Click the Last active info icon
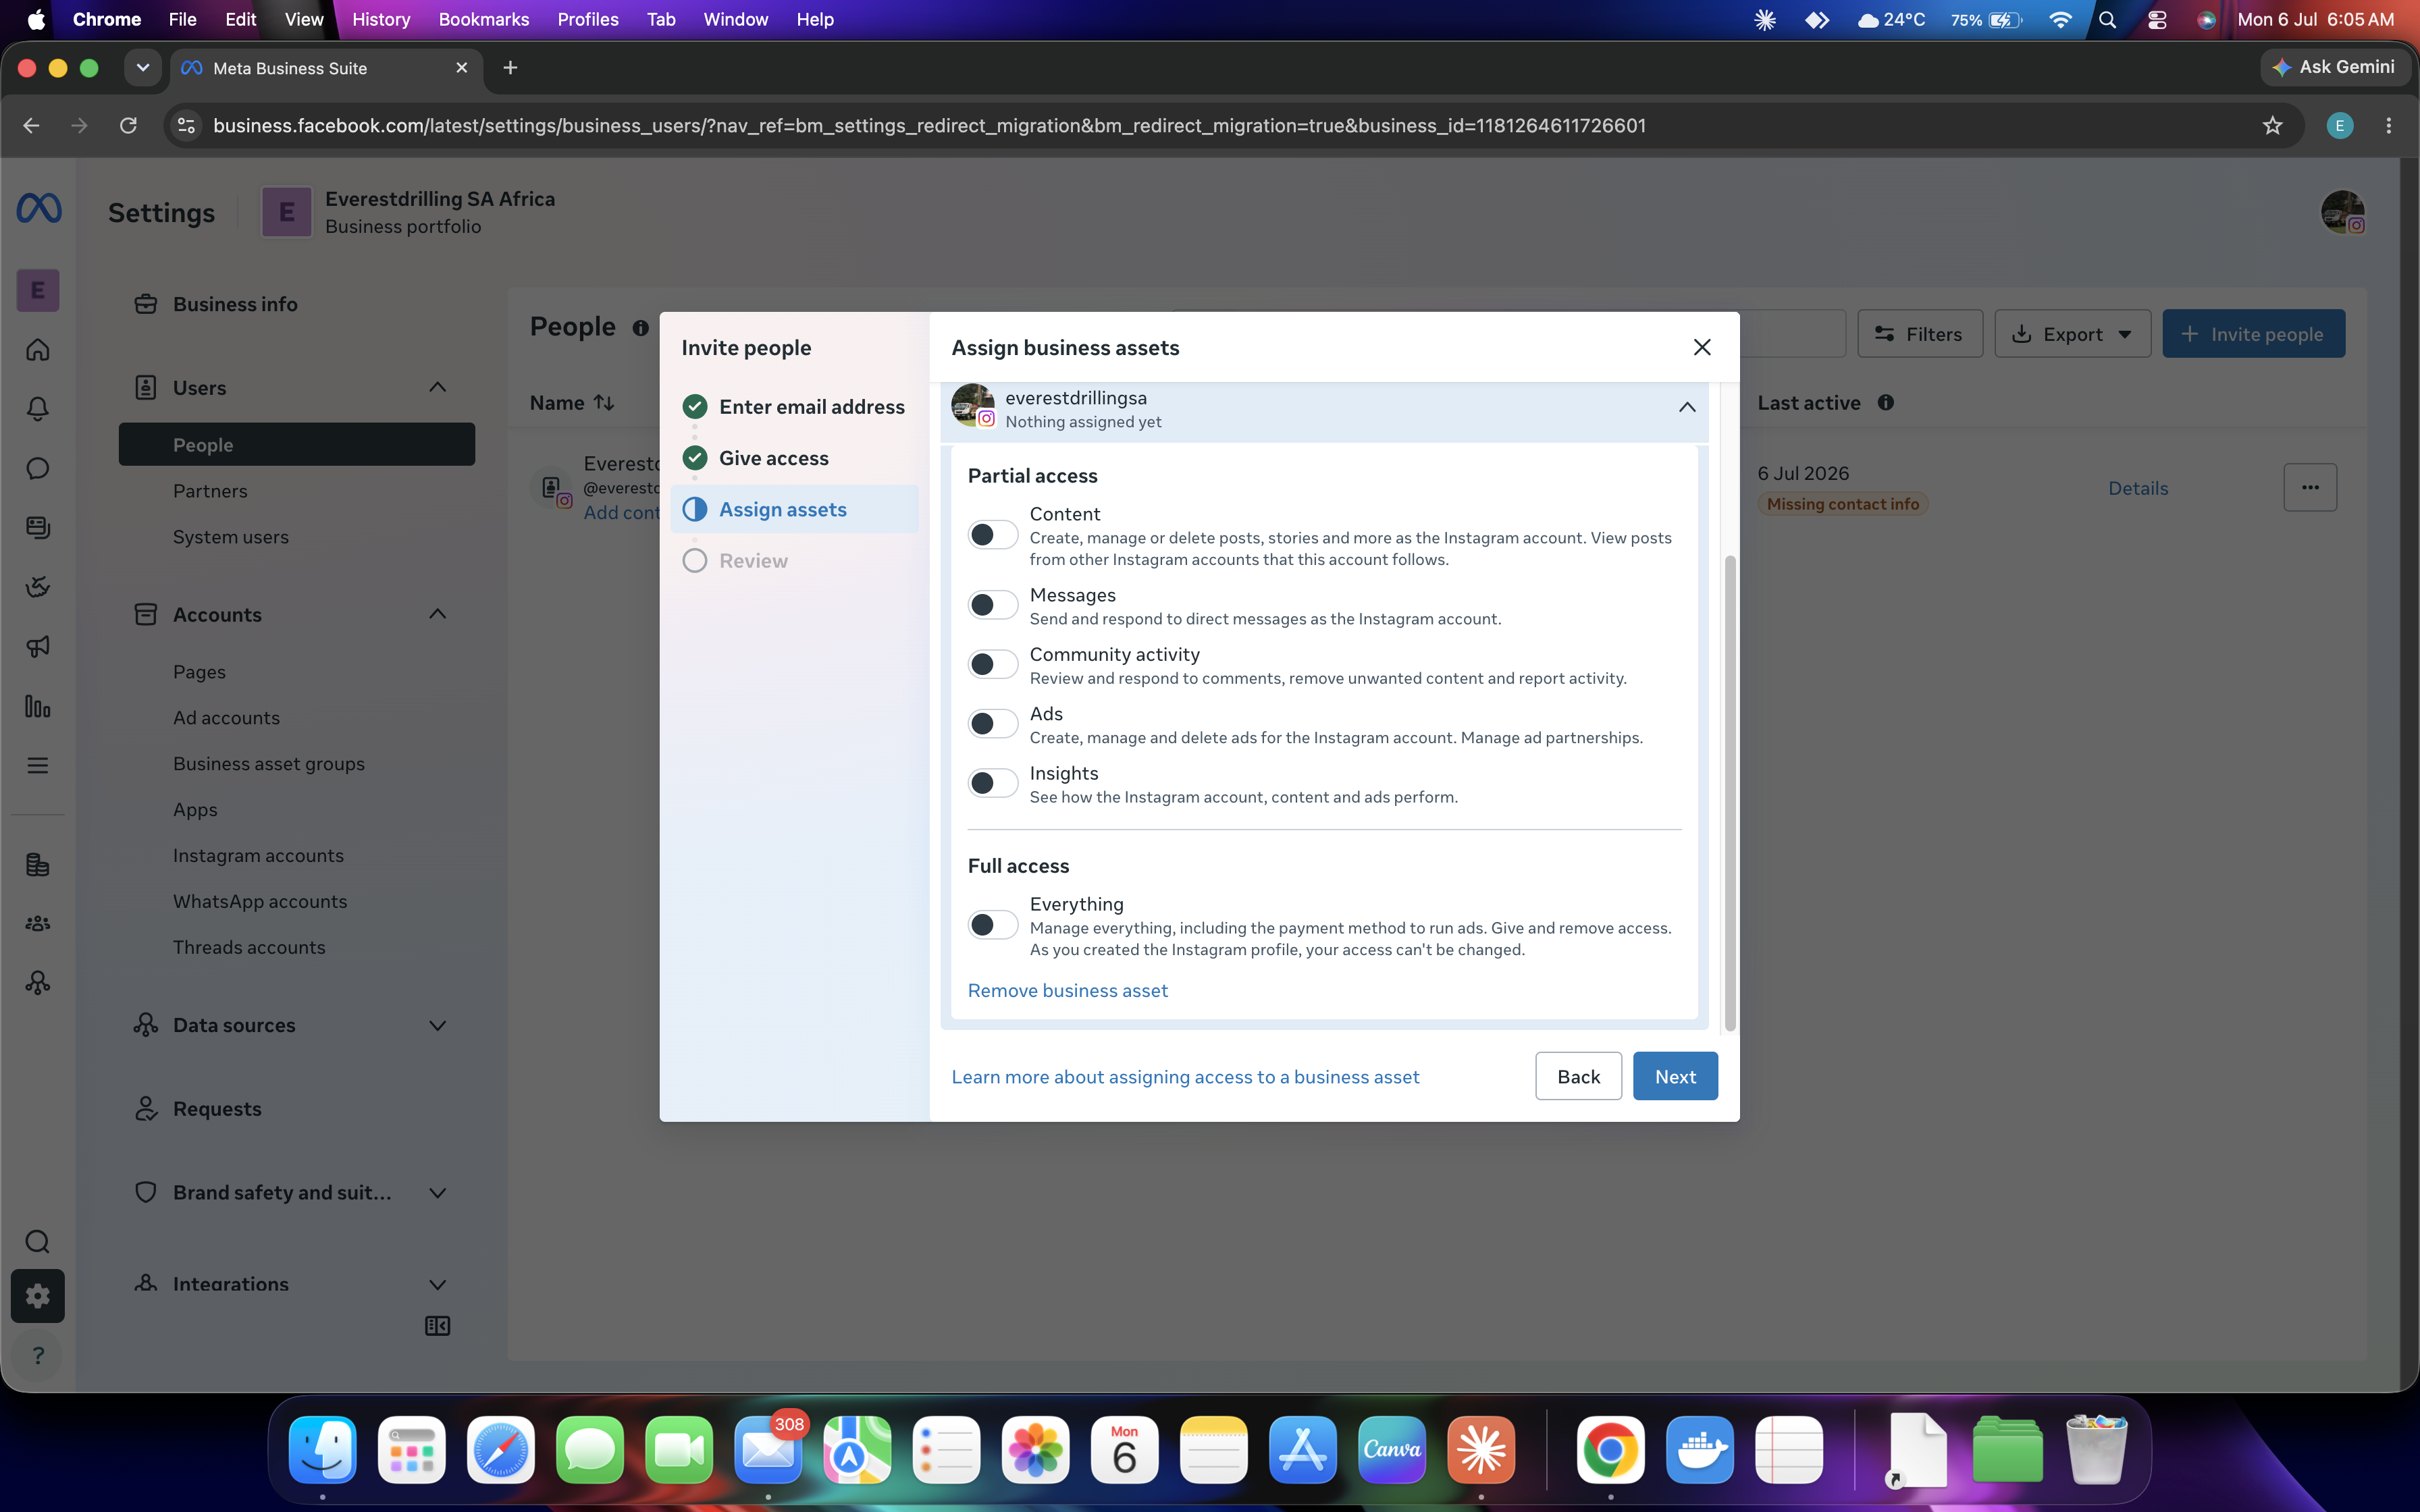Viewport: 2420px width, 1512px height. point(1885,402)
